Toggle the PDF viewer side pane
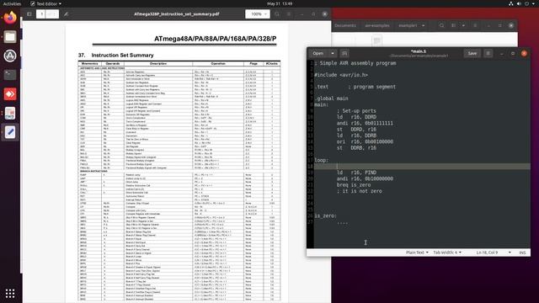Viewport: 539px width, 303px height. pyautogui.click(x=29, y=14)
